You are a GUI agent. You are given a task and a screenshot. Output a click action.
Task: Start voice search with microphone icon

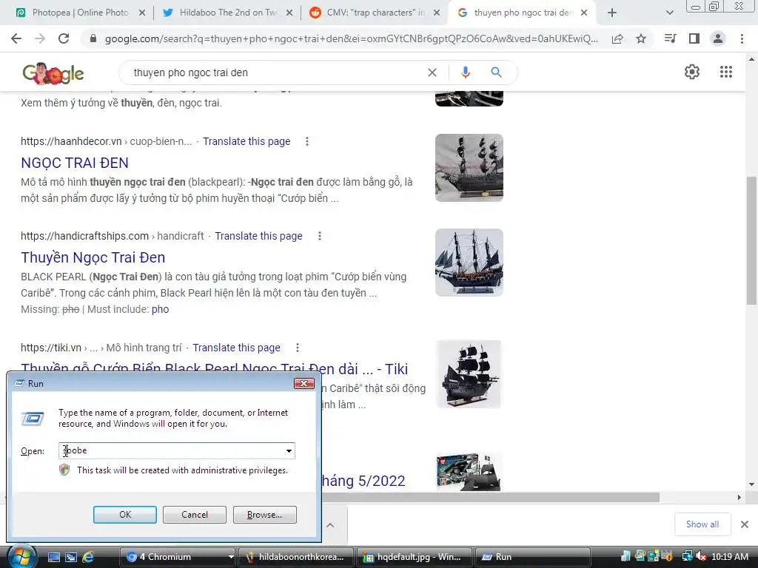click(x=465, y=72)
